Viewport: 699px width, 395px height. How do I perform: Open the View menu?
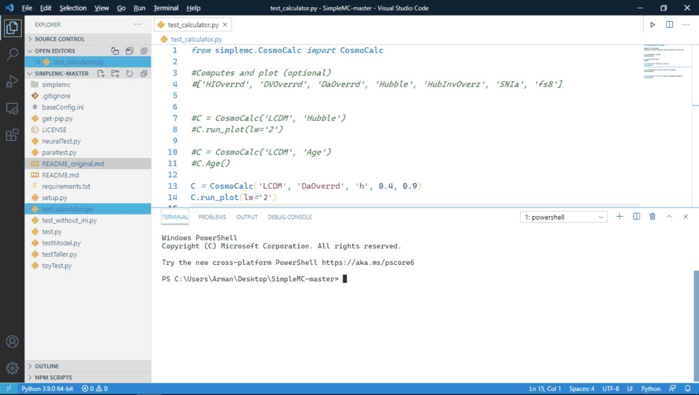101,8
